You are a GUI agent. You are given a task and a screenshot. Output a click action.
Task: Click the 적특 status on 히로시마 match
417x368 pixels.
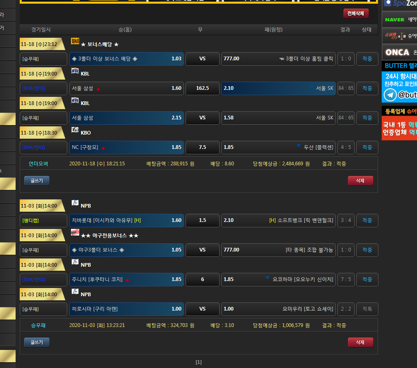pos(367,309)
